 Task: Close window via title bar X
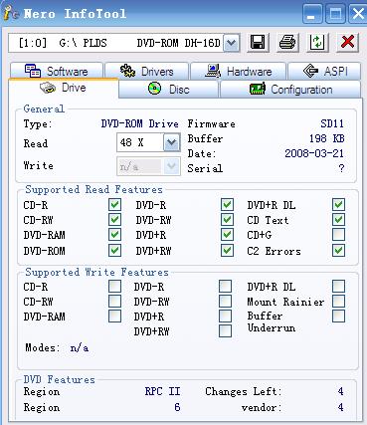[x=358, y=15]
